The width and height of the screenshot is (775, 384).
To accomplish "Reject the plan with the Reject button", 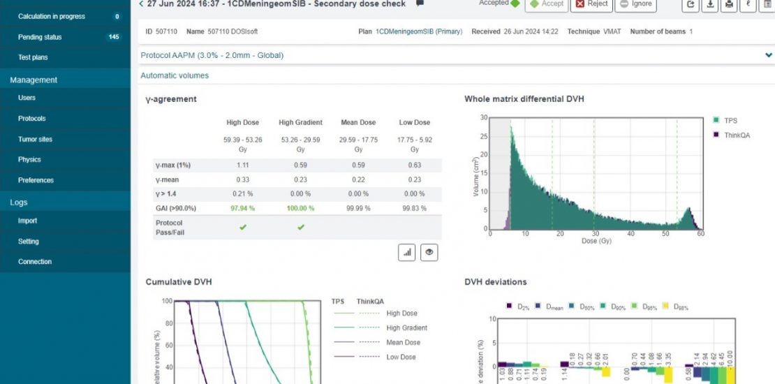I will (x=591, y=4).
